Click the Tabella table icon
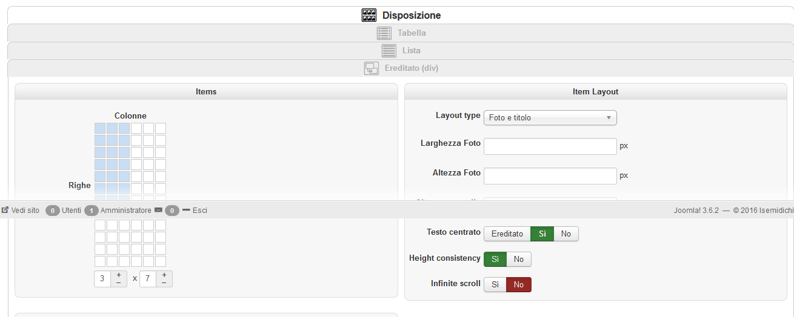794x317 pixels. [384, 33]
